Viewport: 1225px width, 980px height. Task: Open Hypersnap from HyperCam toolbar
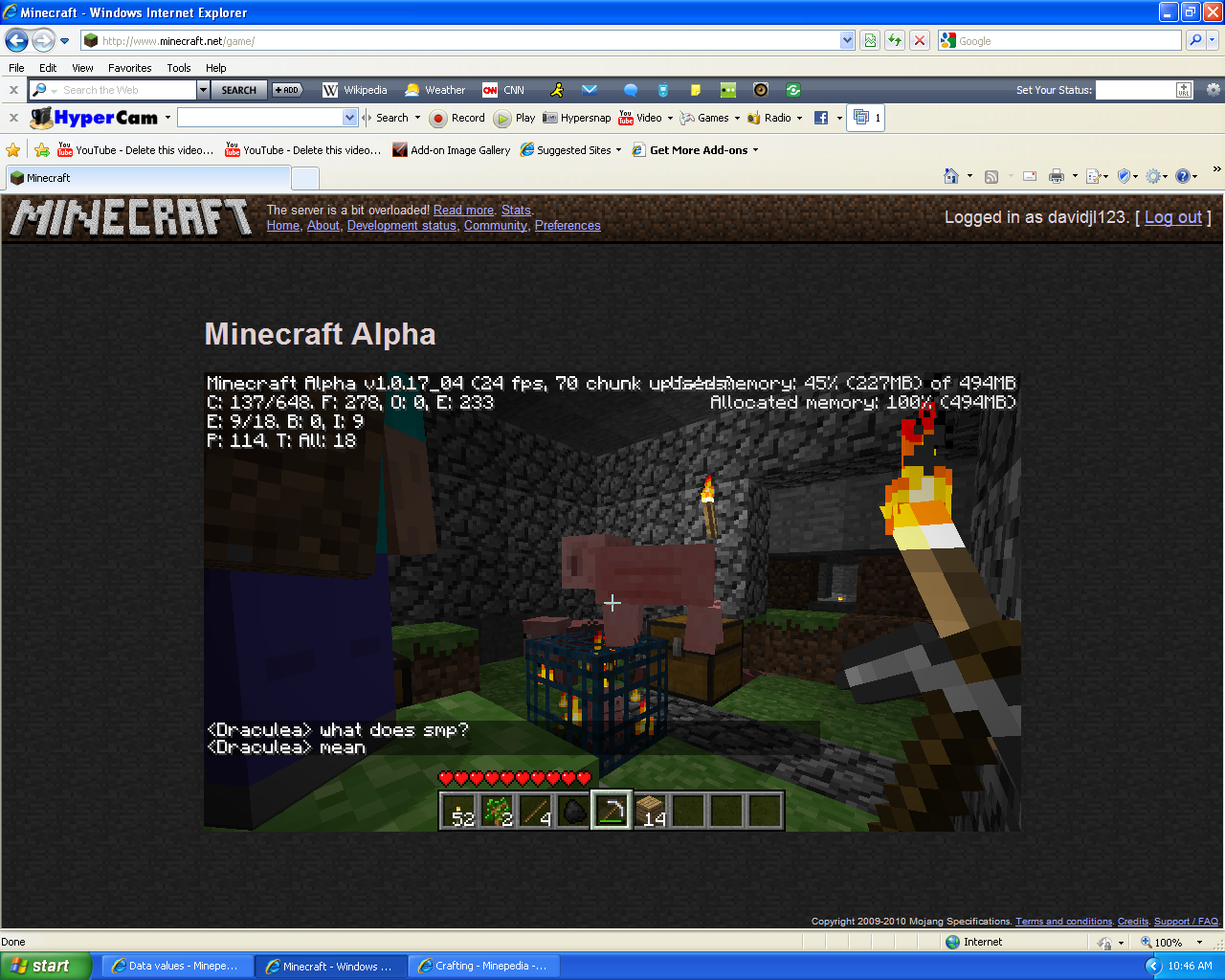point(576,118)
